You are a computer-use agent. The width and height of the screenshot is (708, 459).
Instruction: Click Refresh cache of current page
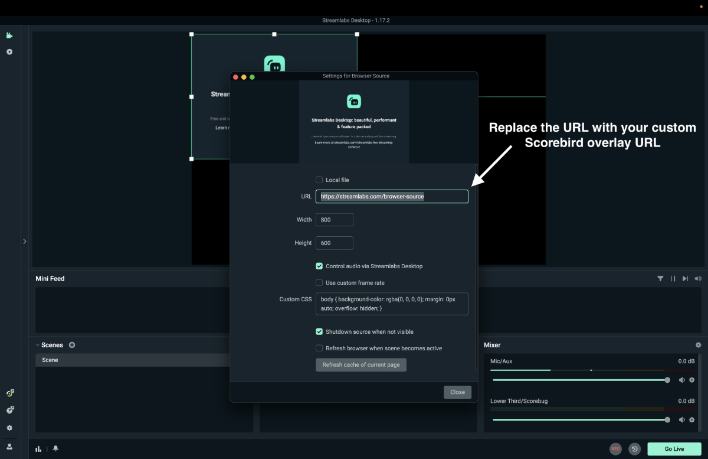click(361, 364)
